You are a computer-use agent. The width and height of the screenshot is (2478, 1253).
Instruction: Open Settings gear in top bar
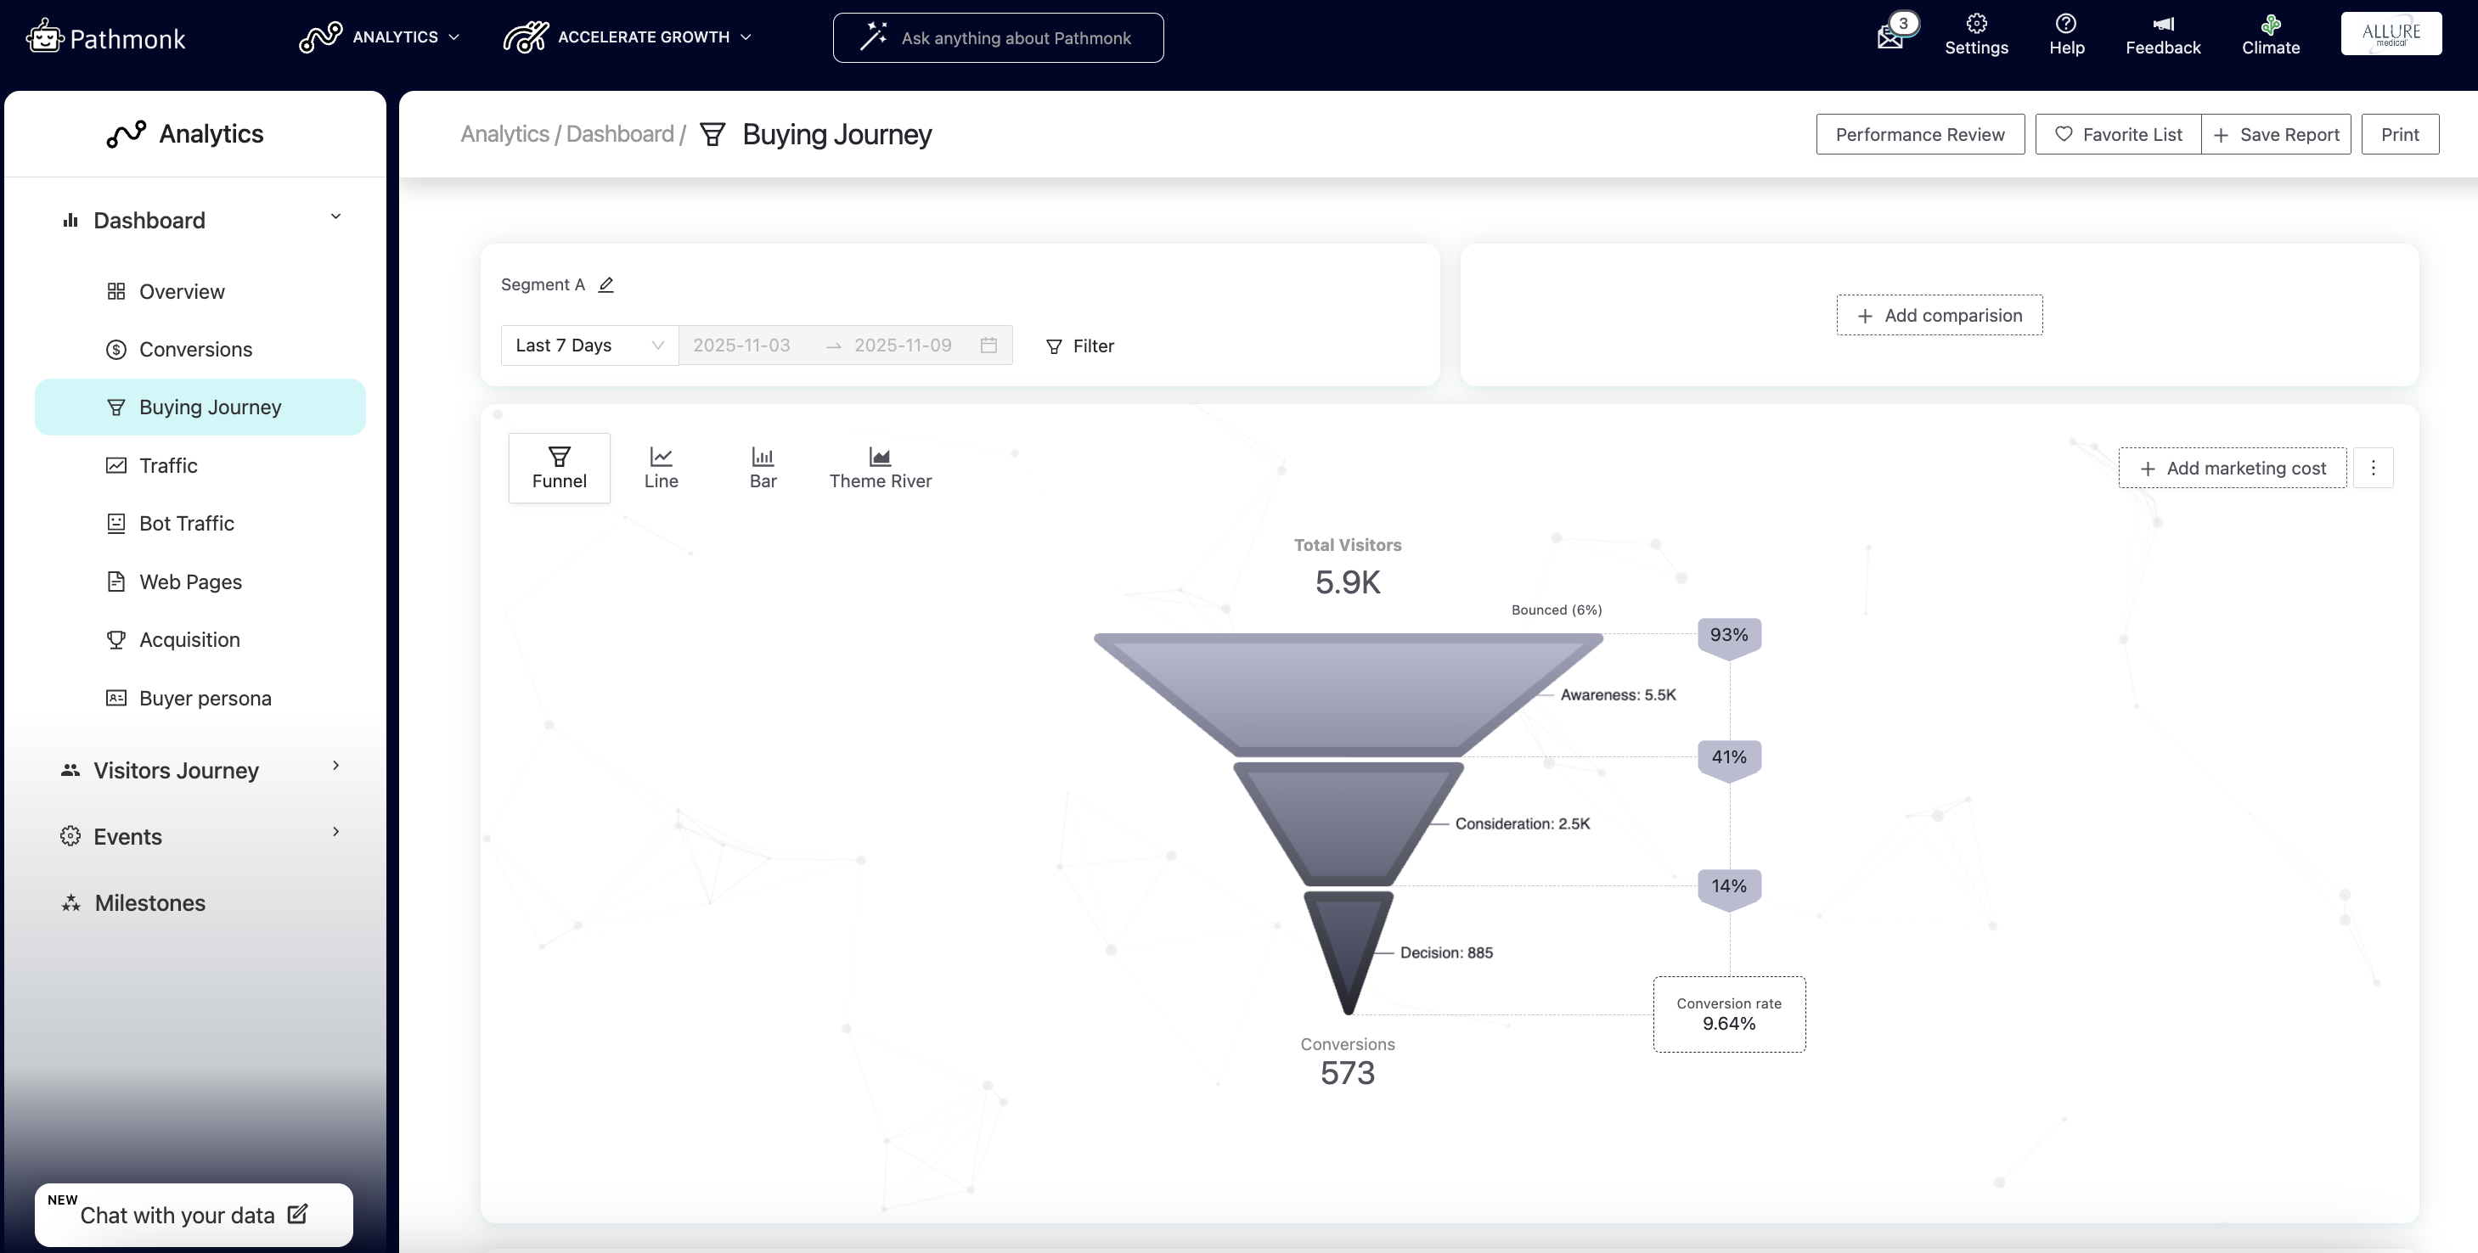[x=1976, y=24]
